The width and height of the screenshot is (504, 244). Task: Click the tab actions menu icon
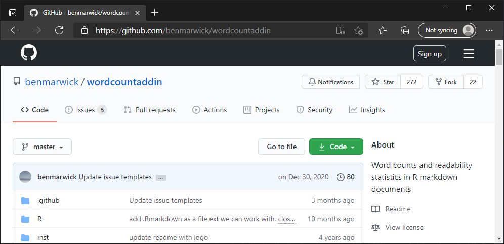coord(13,13)
